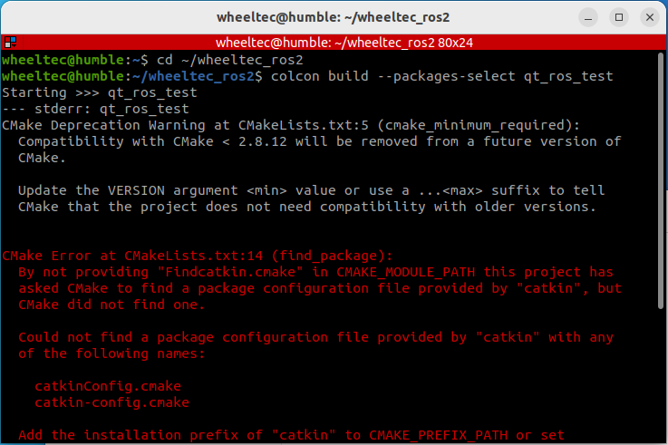
Task: Minimize the terminal window
Action: click(588, 17)
